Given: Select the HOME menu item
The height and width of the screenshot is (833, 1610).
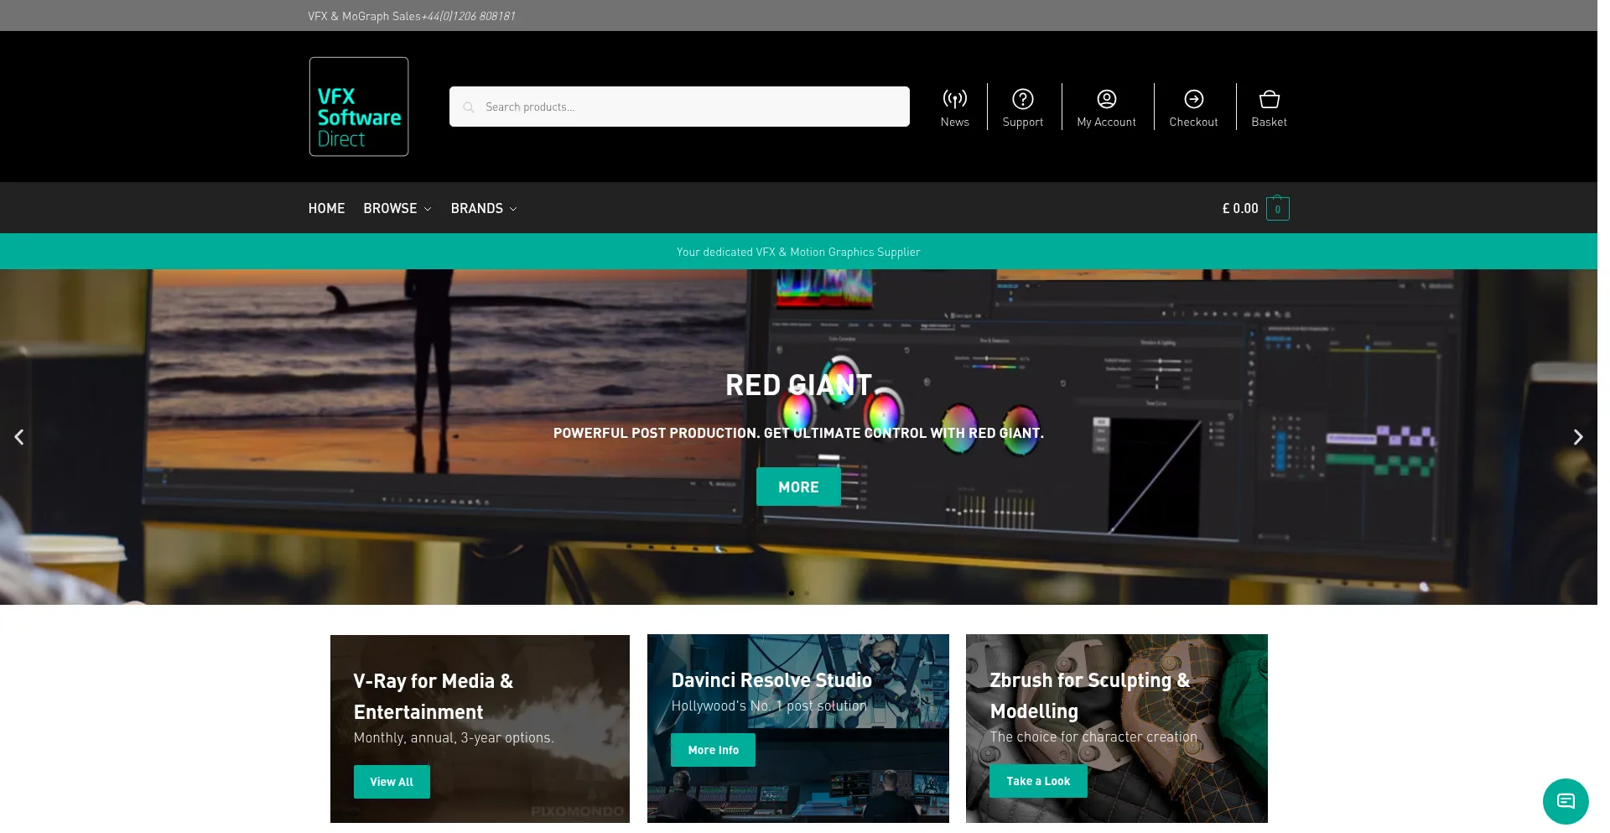Looking at the screenshot, I should point(326,208).
